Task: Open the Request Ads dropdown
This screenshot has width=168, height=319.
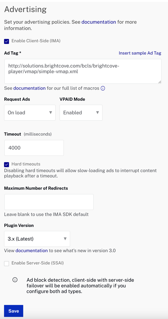Action: click(x=30, y=113)
